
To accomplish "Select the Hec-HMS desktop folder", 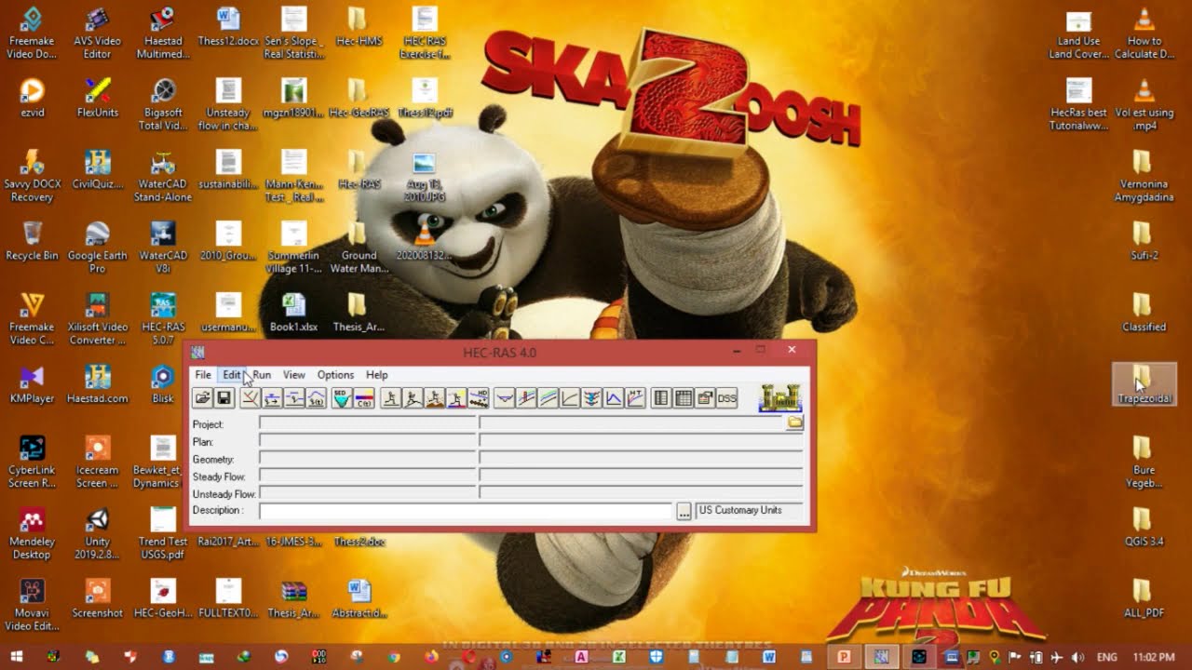I will tap(359, 27).
